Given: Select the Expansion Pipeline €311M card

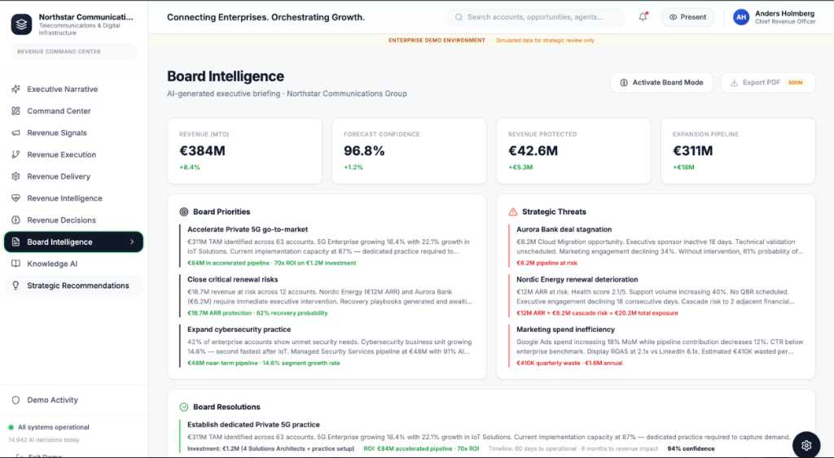Looking at the screenshot, I should click(738, 151).
